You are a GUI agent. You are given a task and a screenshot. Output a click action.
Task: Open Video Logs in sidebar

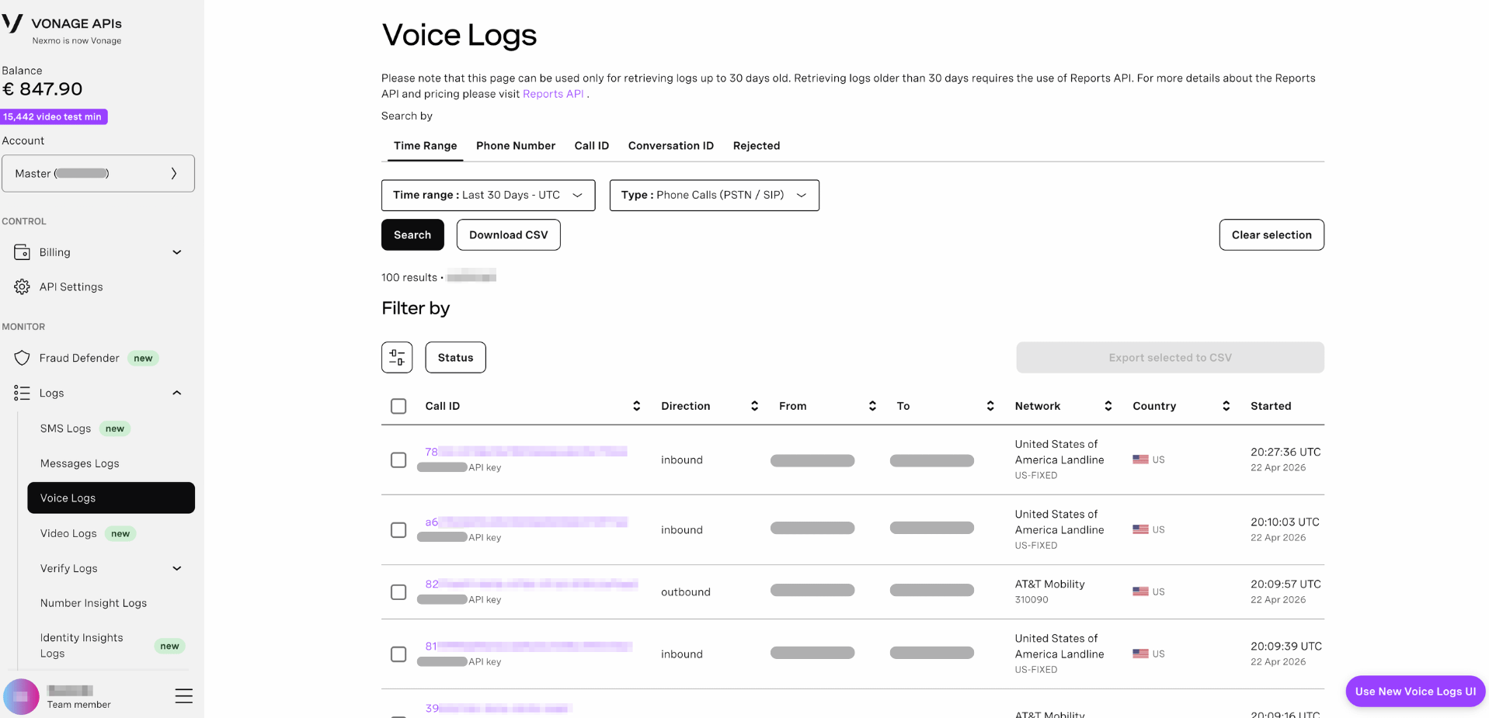(68, 534)
